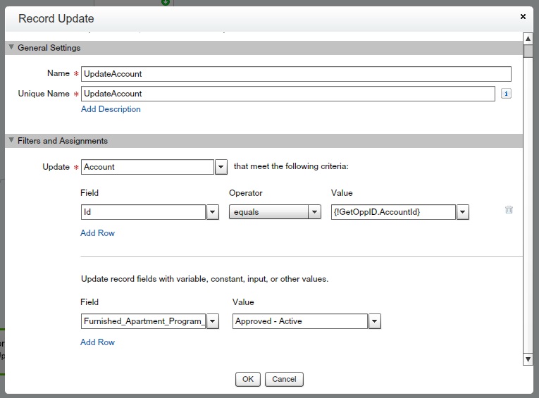539x398 pixels.
Task: Click into the Unique Name text field
Action: tap(287, 94)
